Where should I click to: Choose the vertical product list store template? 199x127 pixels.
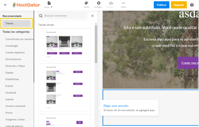pyautogui.click(x=64, y=87)
